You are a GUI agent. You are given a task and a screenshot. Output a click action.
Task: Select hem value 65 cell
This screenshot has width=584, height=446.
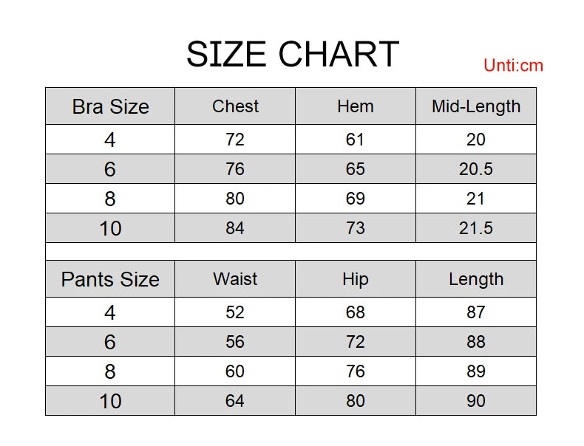click(355, 169)
